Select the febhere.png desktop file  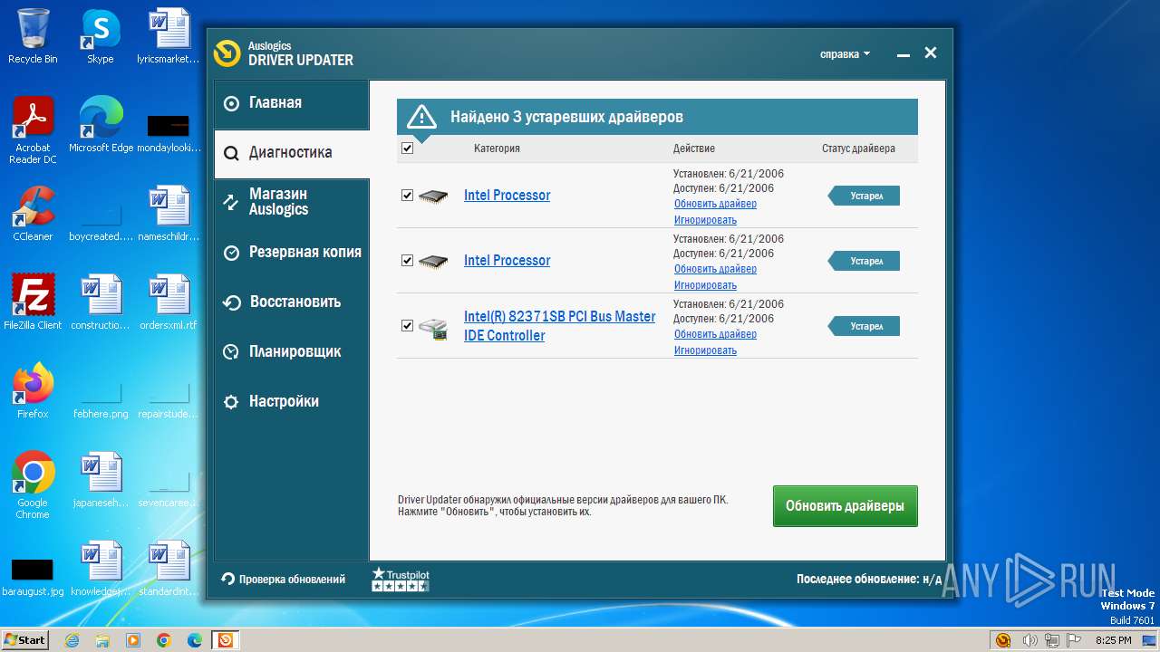(101, 398)
